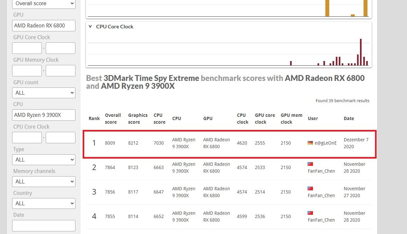The height and width of the screenshot is (234, 407).
Task: Click the GPU core clock column header
Action: pos(265,118)
